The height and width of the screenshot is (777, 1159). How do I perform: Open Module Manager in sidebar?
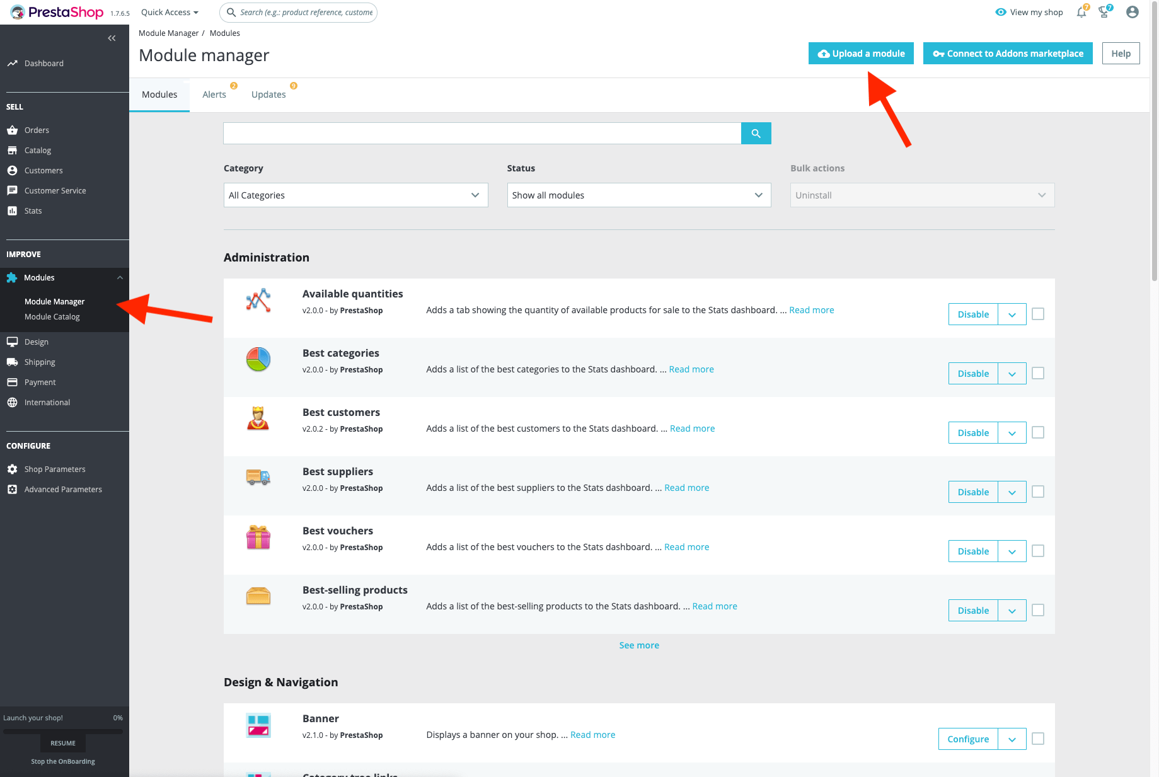[54, 302]
